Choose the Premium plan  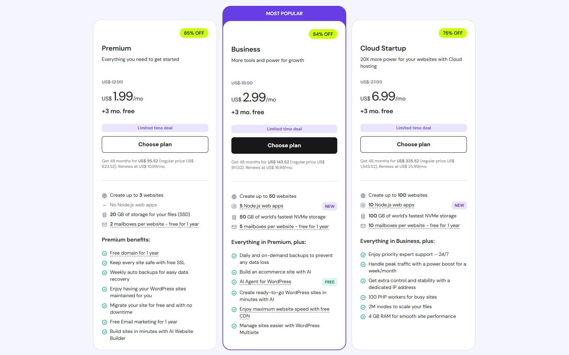(155, 144)
